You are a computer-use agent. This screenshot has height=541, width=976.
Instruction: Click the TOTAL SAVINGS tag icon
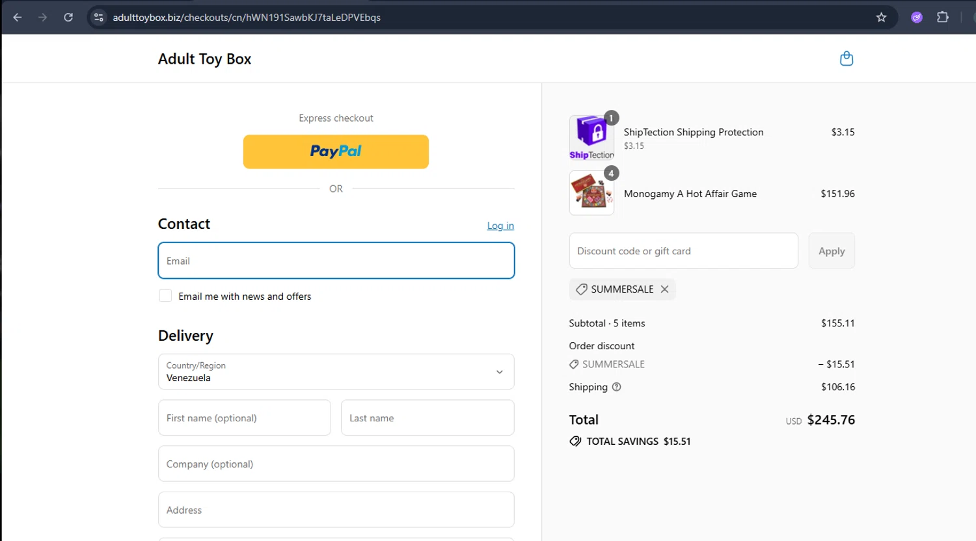tap(575, 441)
